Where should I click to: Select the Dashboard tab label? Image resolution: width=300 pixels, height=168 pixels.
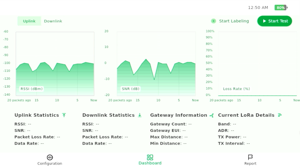click(x=150, y=163)
